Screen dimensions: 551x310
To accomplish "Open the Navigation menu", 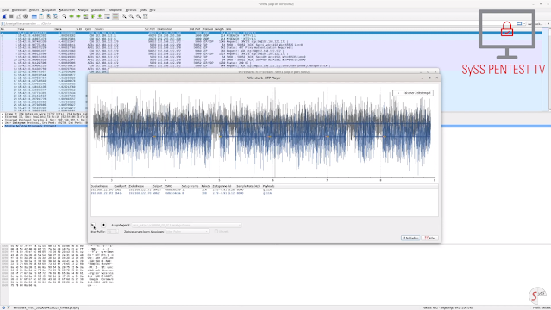I will click(x=49, y=10).
